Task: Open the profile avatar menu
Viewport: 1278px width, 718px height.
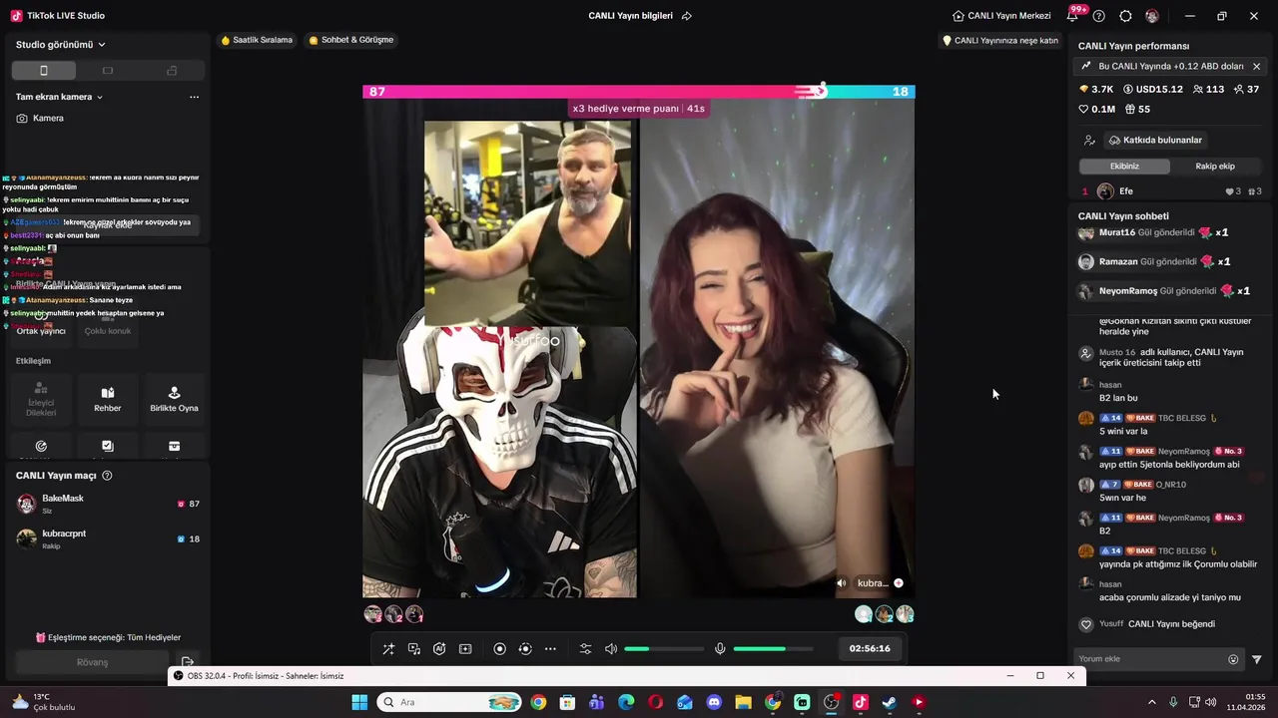Action: pos(1152,16)
